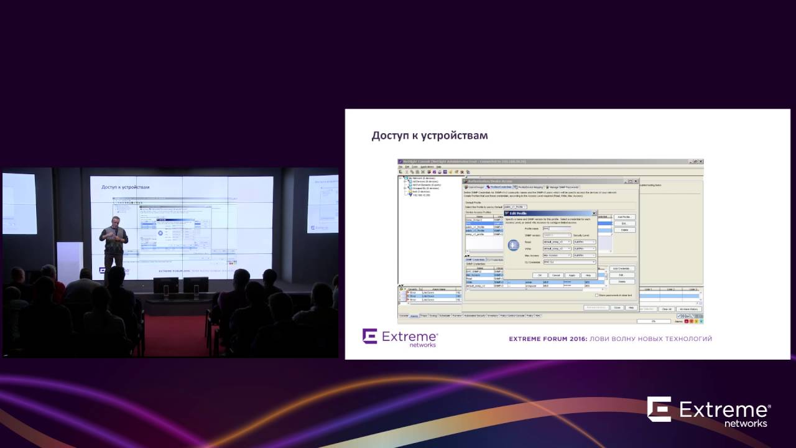Viewport: 796px width, 448px height.
Task: Switch to the Alarms bottom tab
Action: pyautogui.click(x=414, y=315)
